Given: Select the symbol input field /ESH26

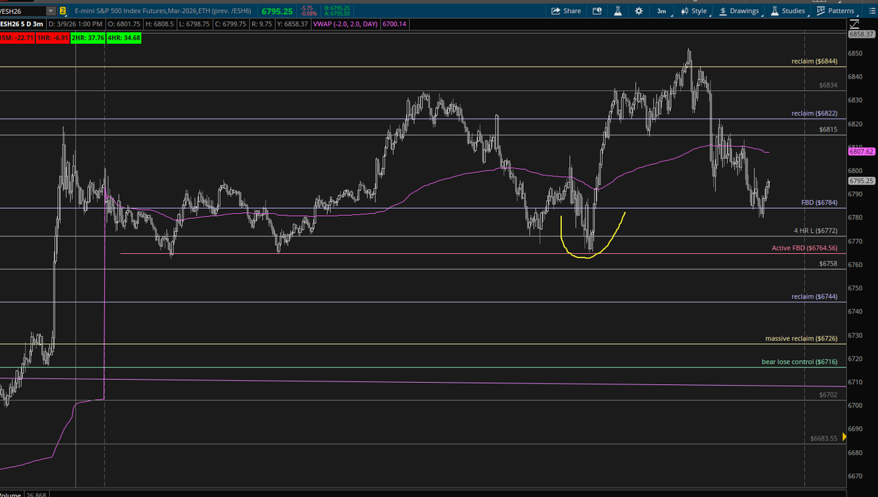Looking at the screenshot, I should [23, 11].
